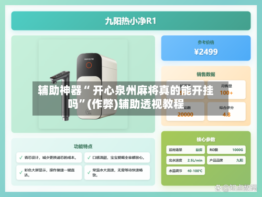Click the 功能特点 heading

[x=83, y=147]
